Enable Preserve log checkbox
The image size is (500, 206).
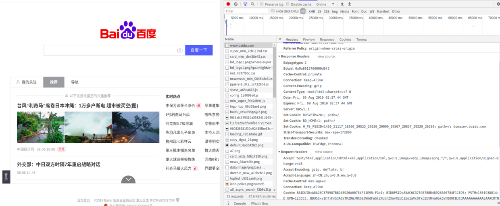pyautogui.click(x=262, y=4)
